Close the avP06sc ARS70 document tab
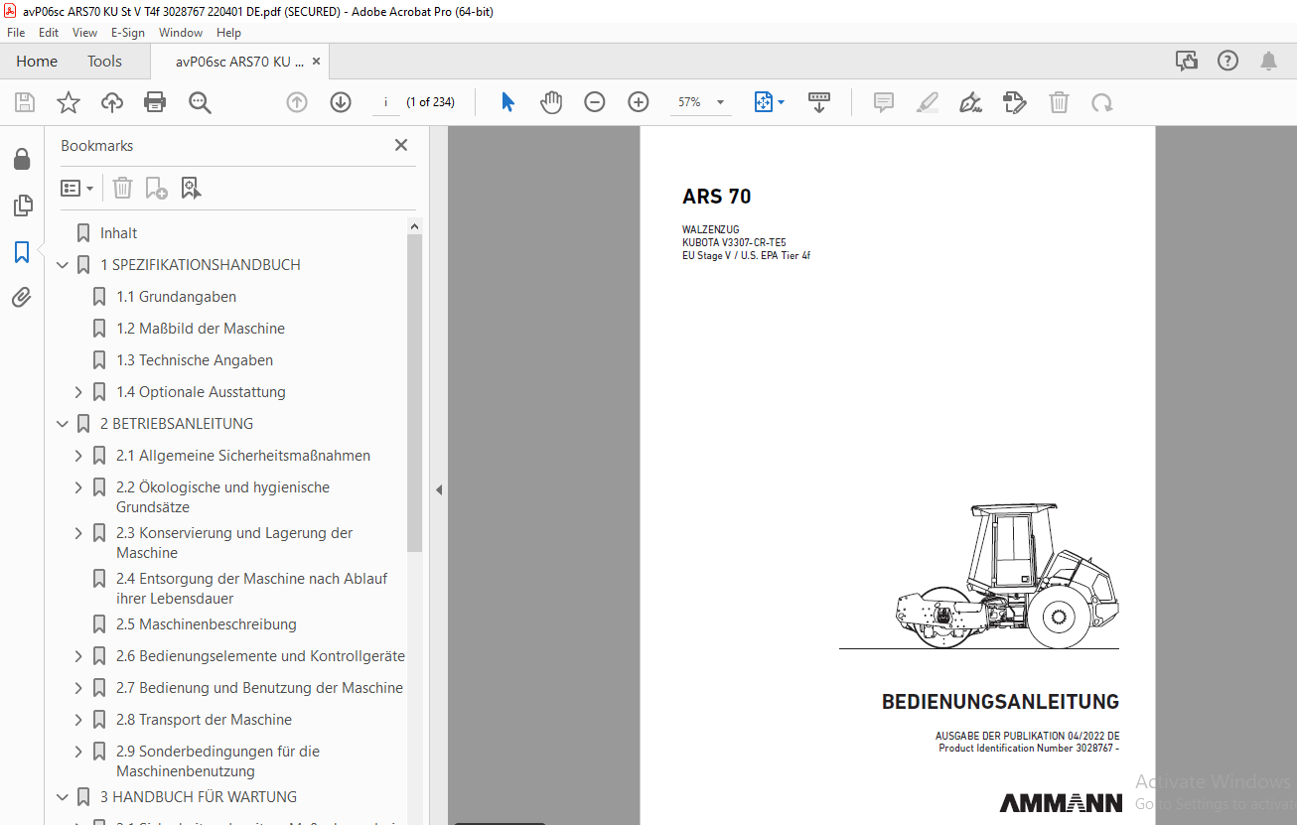Viewport: 1297px width, 825px height. pyautogui.click(x=316, y=62)
